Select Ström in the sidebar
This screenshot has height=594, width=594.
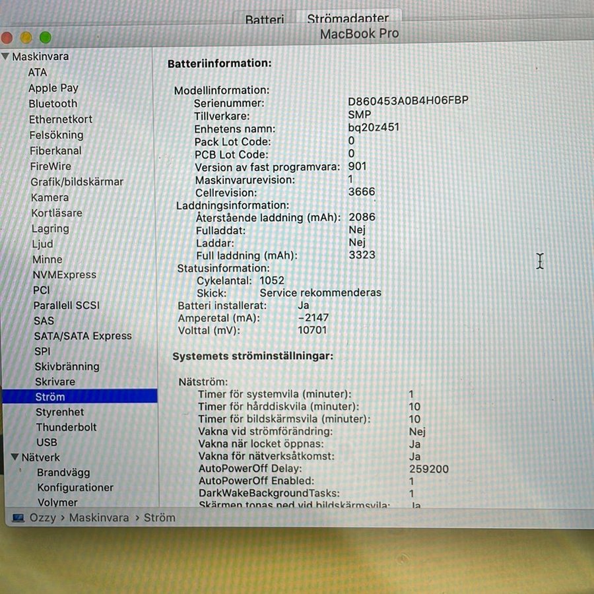click(50, 397)
